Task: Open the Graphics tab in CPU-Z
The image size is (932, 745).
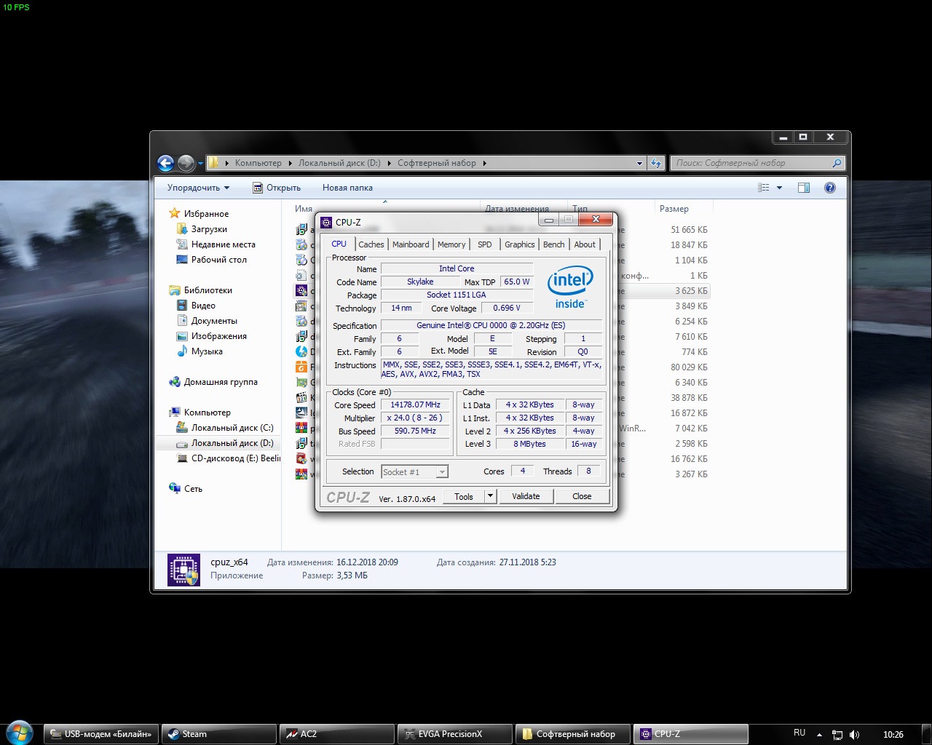Action: click(520, 244)
